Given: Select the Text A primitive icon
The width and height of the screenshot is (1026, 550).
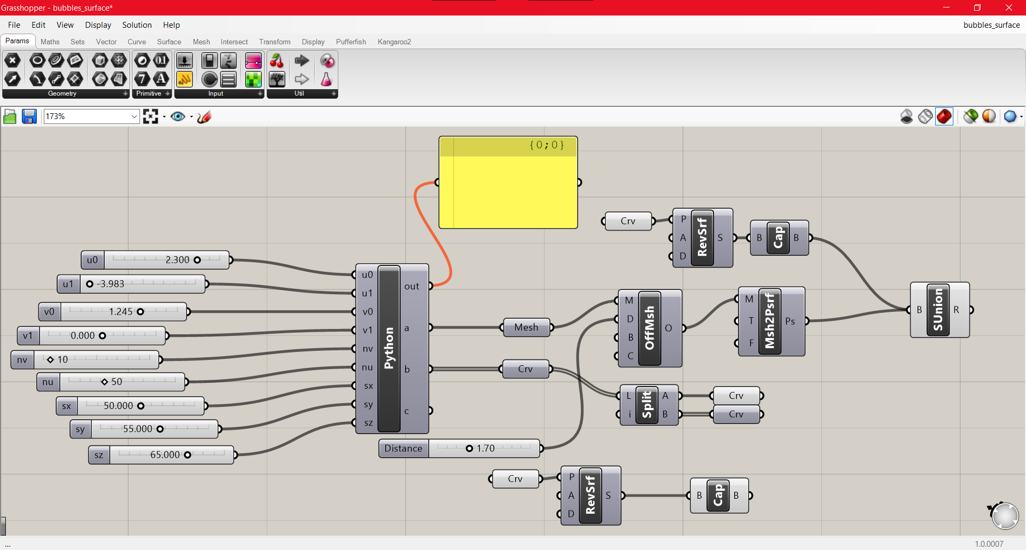Looking at the screenshot, I should [x=161, y=80].
